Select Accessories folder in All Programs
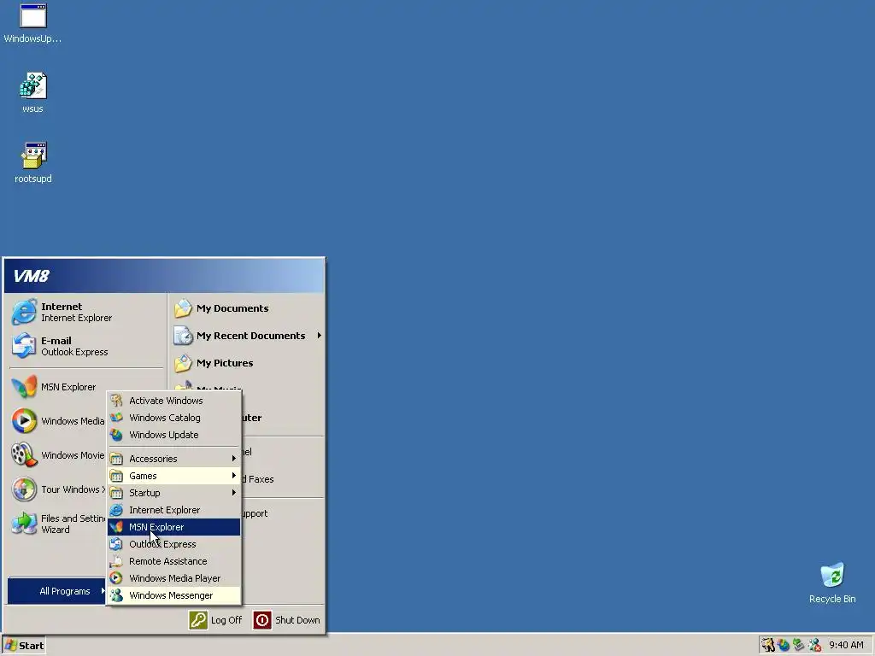This screenshot has width=875, height=656. 174,459
